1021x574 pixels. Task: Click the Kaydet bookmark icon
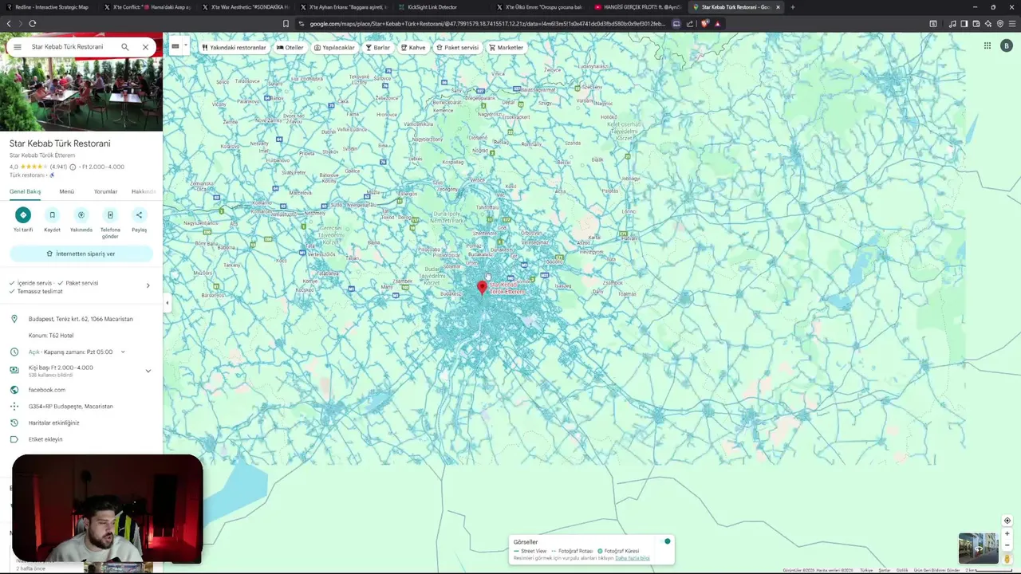(x=52, y=214)
